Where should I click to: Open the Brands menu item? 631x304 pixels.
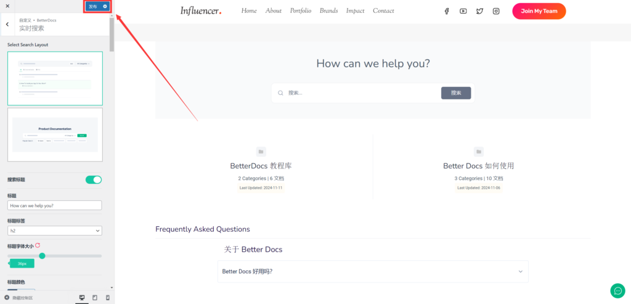[x=329, y=11]
